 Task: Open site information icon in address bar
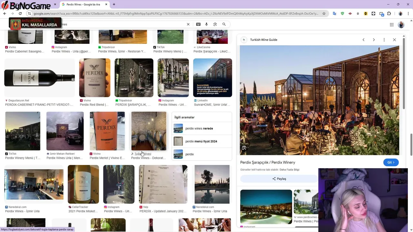tap(29, 14)
